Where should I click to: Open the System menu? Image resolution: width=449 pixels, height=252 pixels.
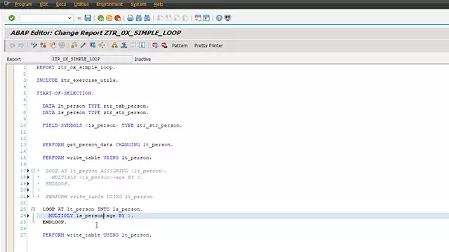coord(138,4)
